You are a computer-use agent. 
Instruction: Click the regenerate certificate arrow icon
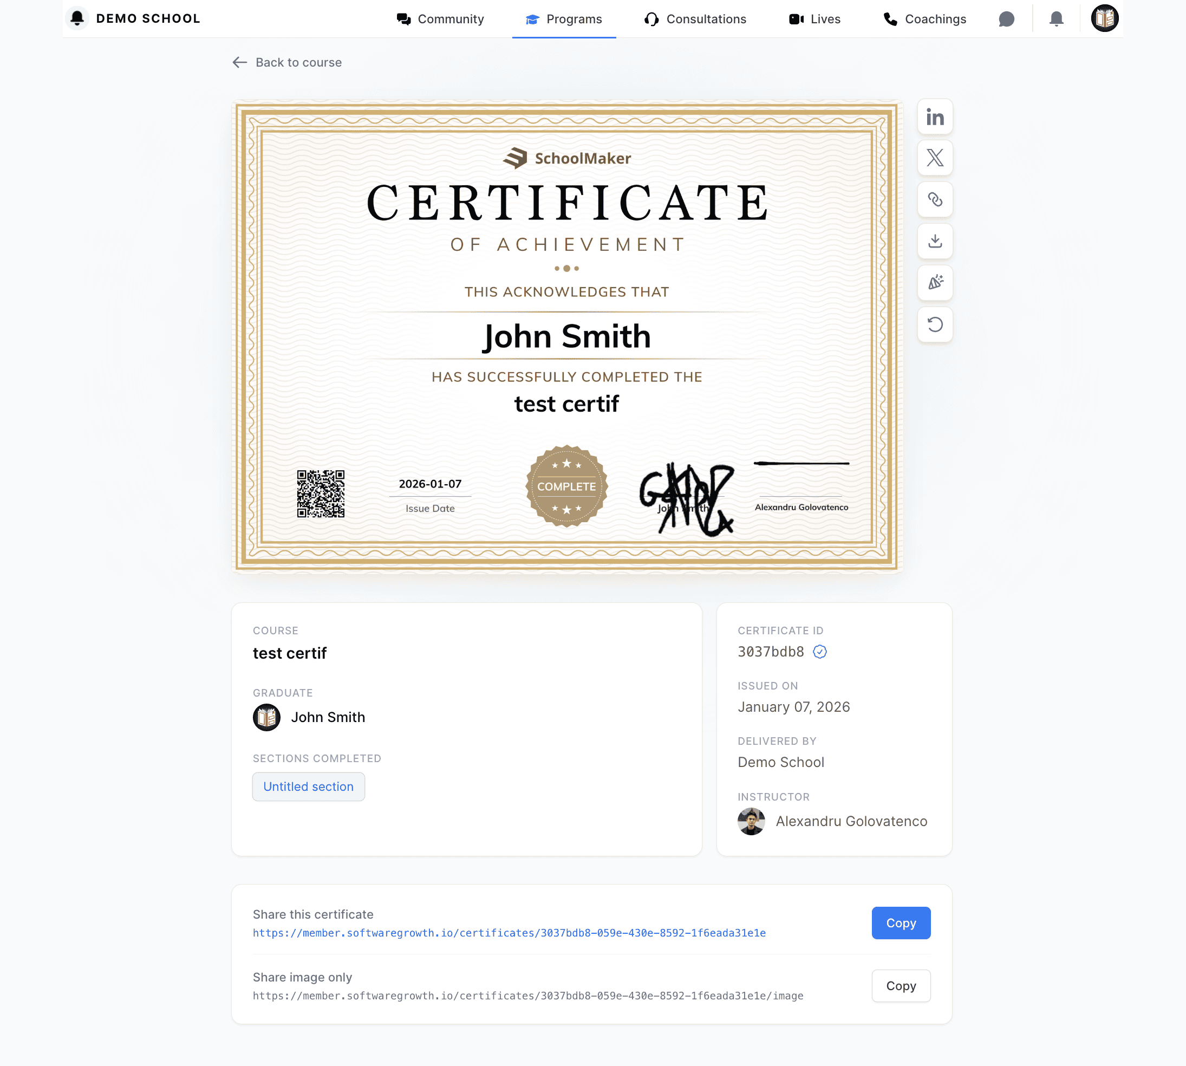tap(935, 324)
